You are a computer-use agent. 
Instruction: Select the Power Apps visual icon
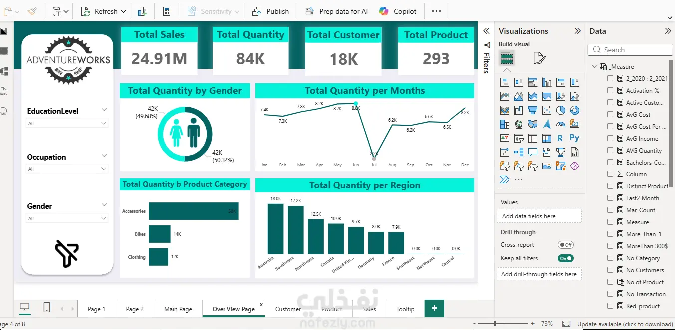(574, 165)
